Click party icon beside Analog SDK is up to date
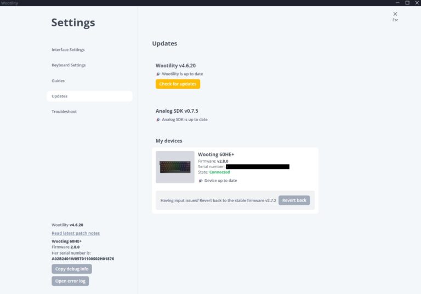This screenshot has width=421, height=294. (x=158, y=119)
